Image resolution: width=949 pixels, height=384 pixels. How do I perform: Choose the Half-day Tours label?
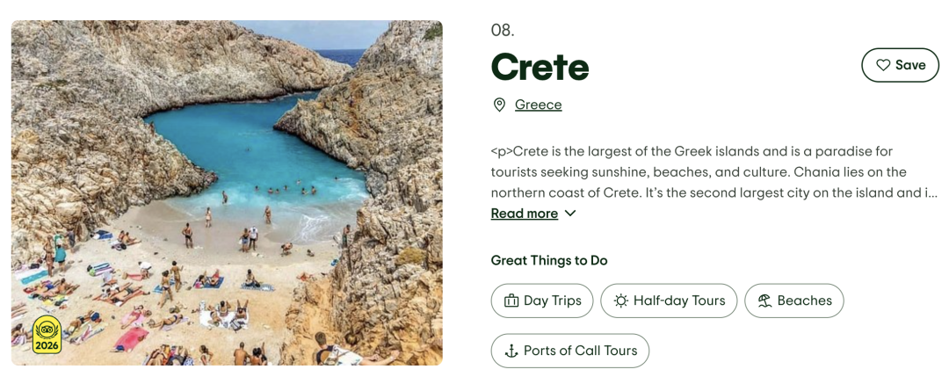click(679, 301)
